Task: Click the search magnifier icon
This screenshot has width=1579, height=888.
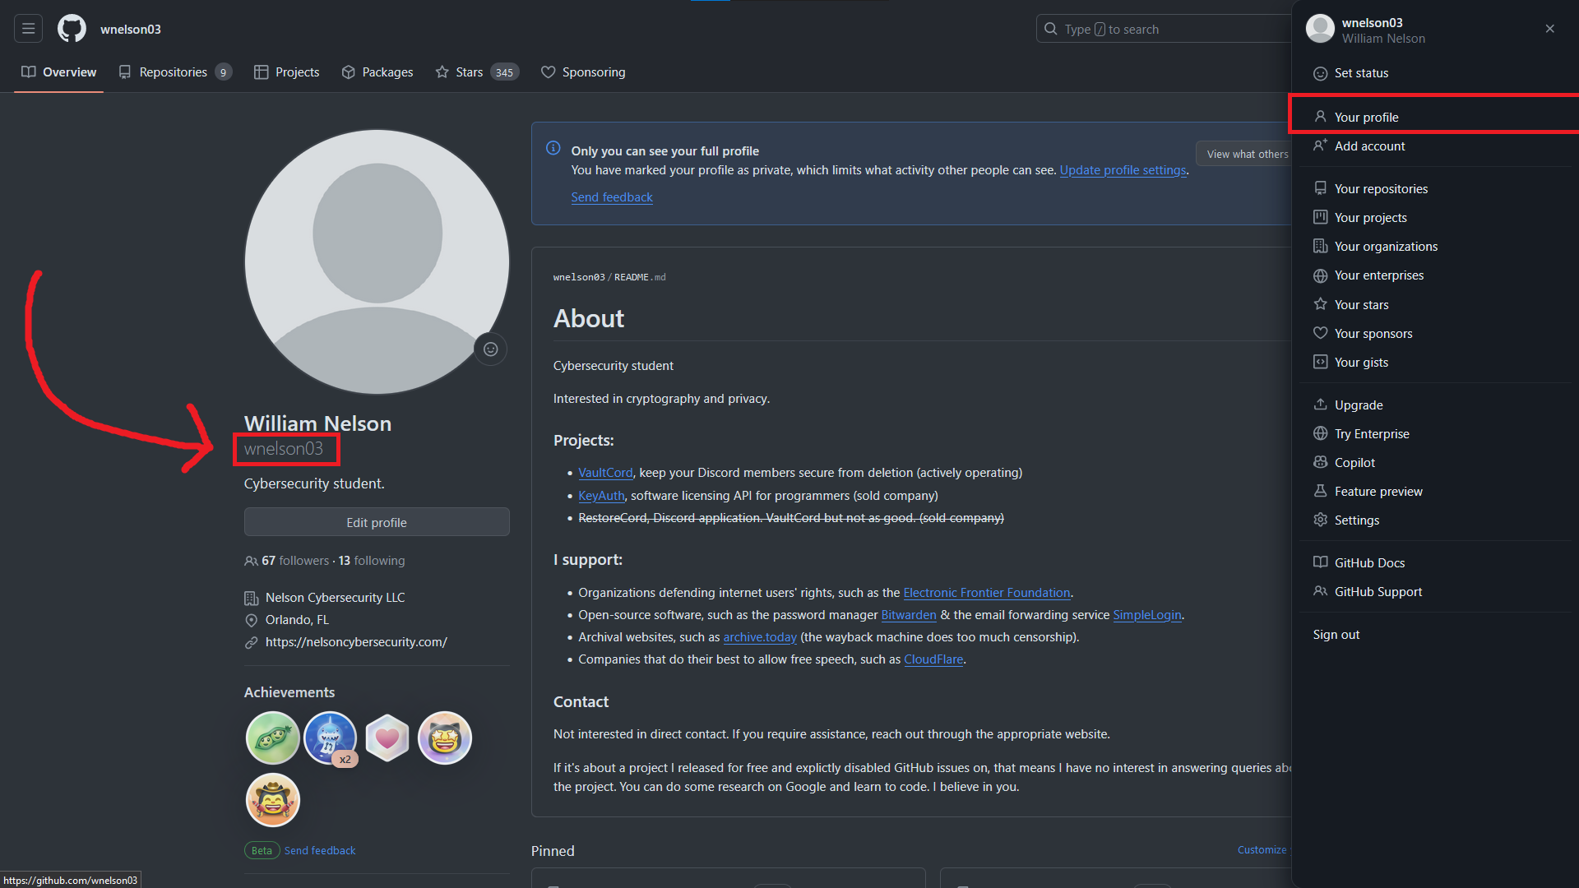Action: tap(1050, 29)
